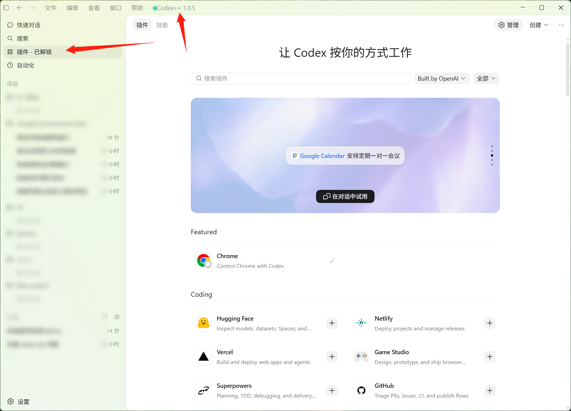The width and height of the screenshot is (571, 411).
Task: Toggle the sidebar panel icon
Action: [6, 8]
